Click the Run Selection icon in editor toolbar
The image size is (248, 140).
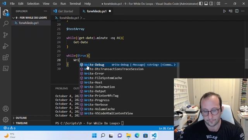(231, 11)
